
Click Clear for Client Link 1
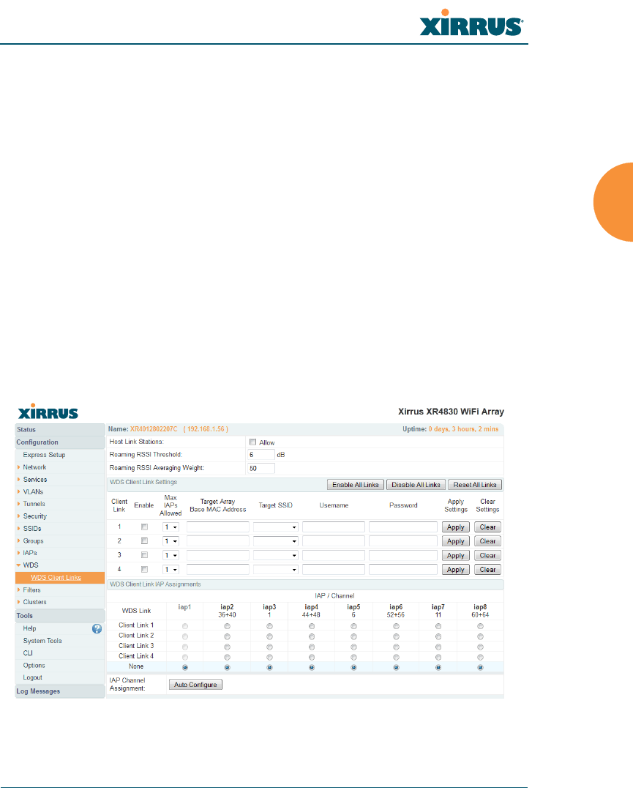coord(487,527)
